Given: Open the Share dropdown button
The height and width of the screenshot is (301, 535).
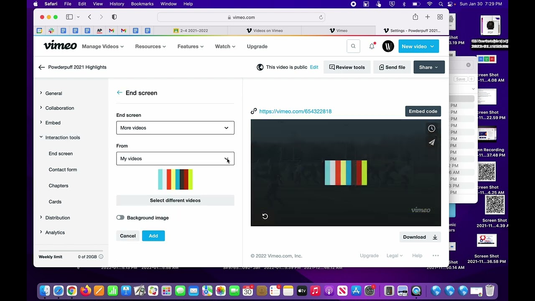Looking at the screenshot, I should (x=429, y=67).
